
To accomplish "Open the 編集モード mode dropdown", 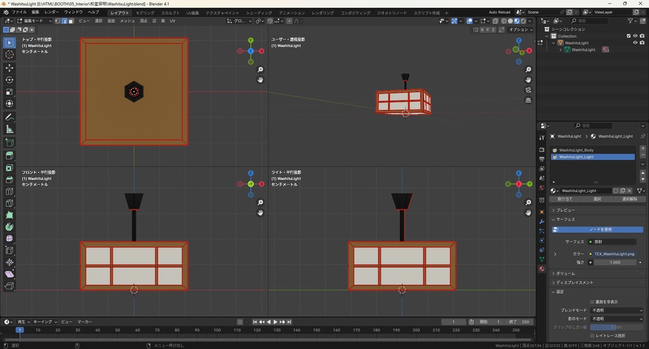I will tap(34, 21).
